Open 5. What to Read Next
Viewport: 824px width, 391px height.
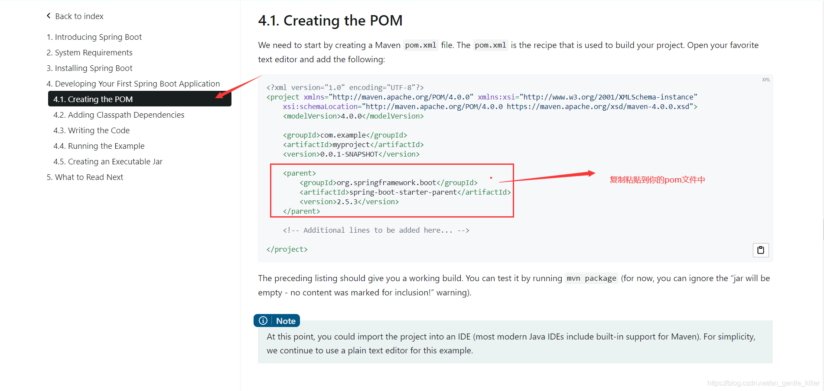[85, 177]
